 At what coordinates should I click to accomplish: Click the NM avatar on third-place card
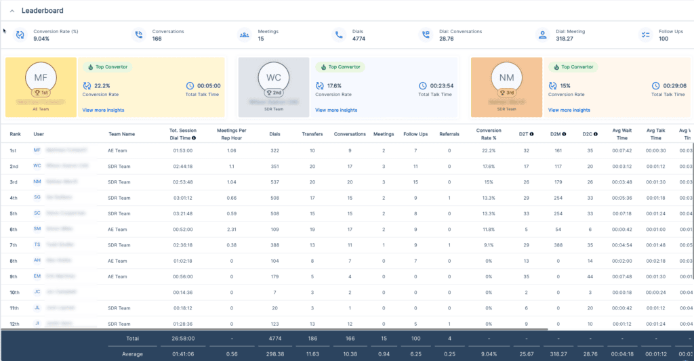[x=506, y=77]
